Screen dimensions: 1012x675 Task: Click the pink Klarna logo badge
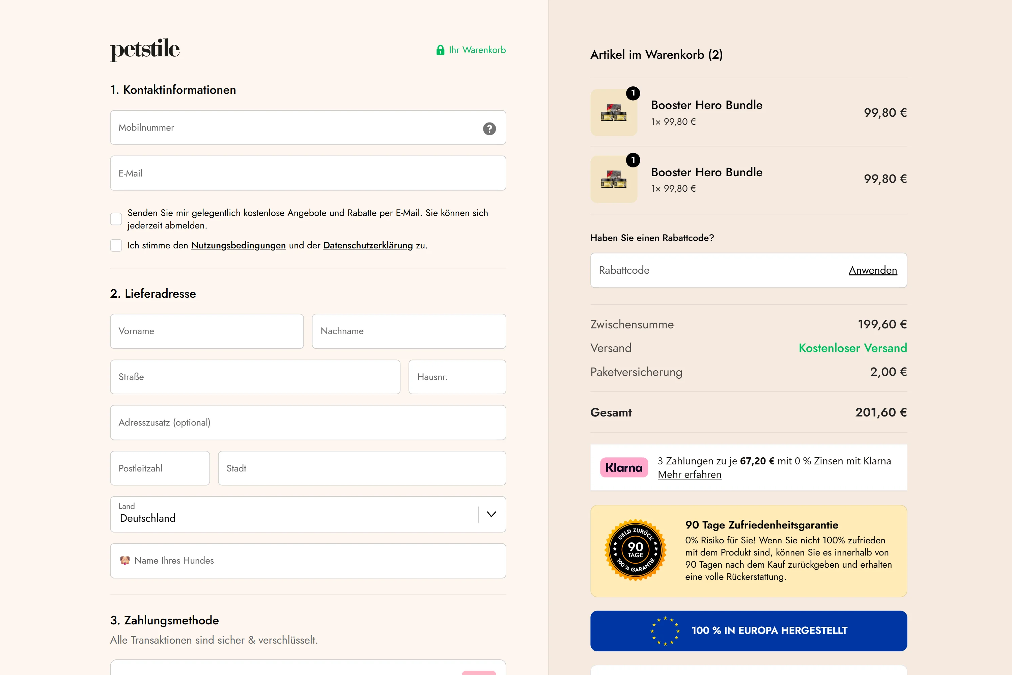point(623,467)
